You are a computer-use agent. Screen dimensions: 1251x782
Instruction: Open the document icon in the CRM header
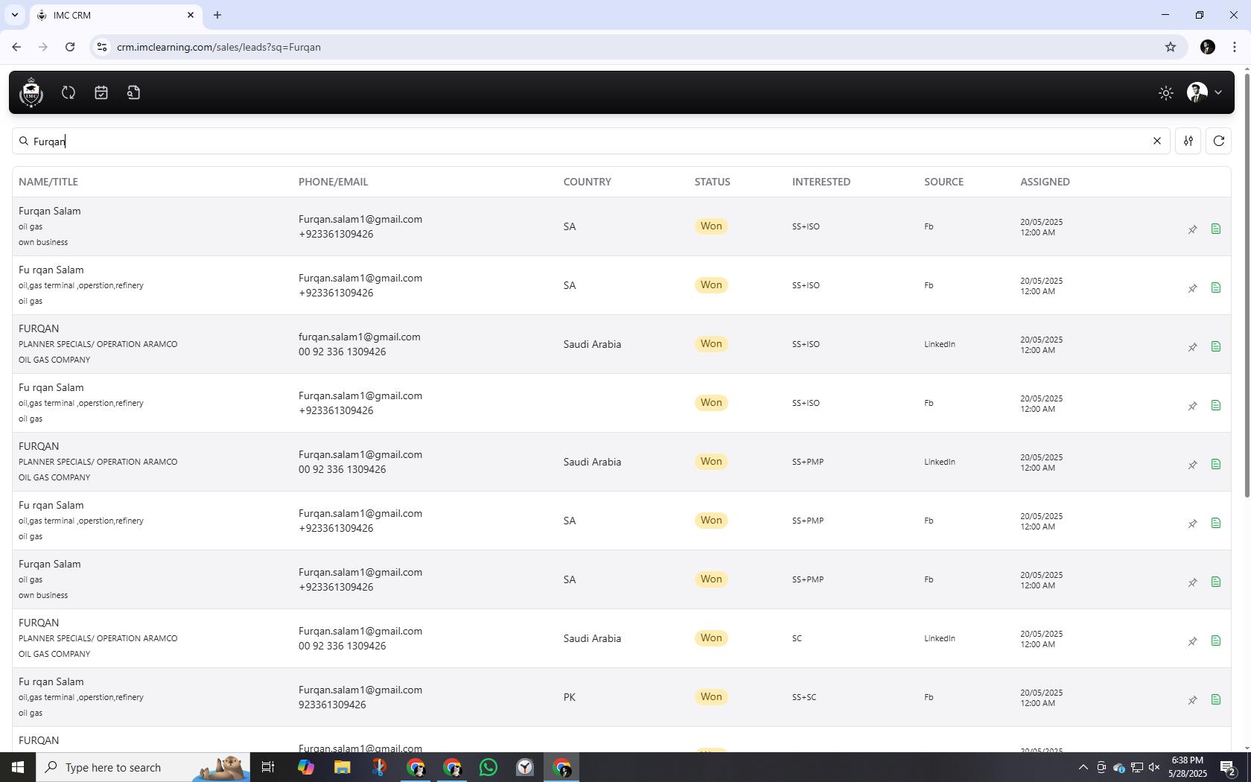(x=134, y=92)
